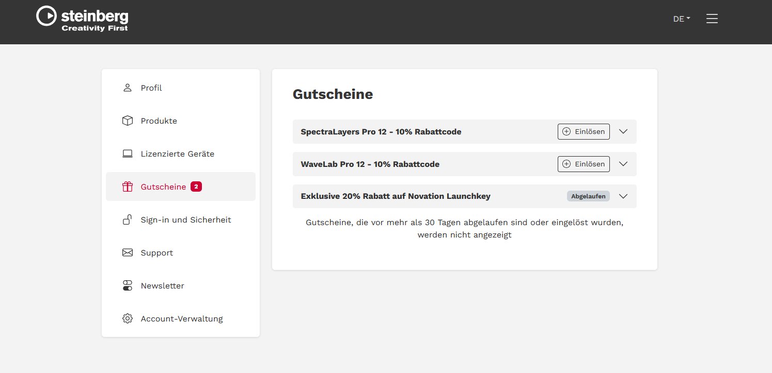Redeem WaveLab Pro 12 voucher via Einlösen
Image resolution: width=772 pixels, height=373 pixels.
[x=584, y=164]
